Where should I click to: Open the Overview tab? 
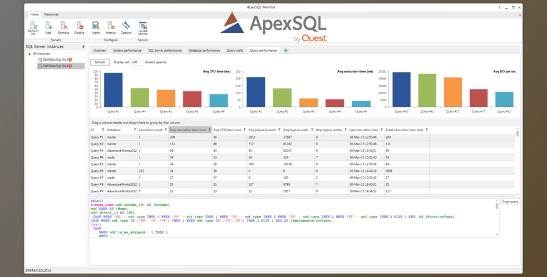click(100, 51)
